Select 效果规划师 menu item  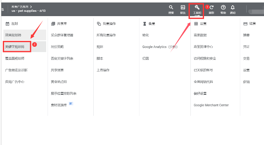coord(13,35)
